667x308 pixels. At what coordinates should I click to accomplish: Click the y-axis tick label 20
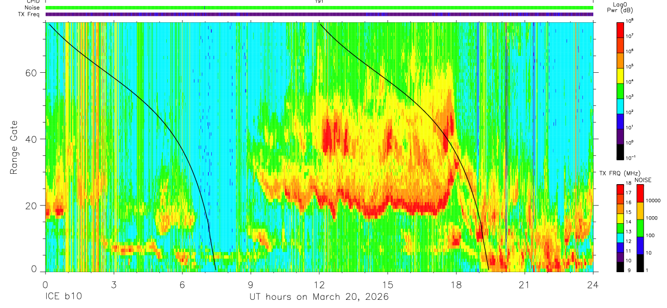pyautogui.click(x=31, y=205)
